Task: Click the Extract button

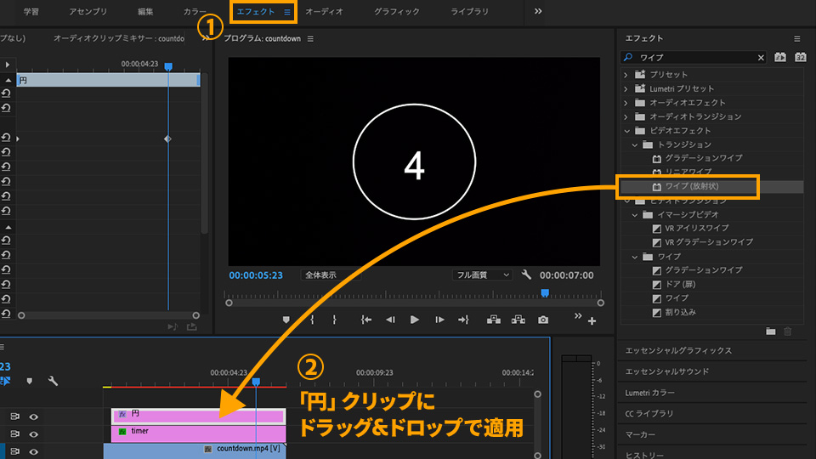Action: pos(518,320)
